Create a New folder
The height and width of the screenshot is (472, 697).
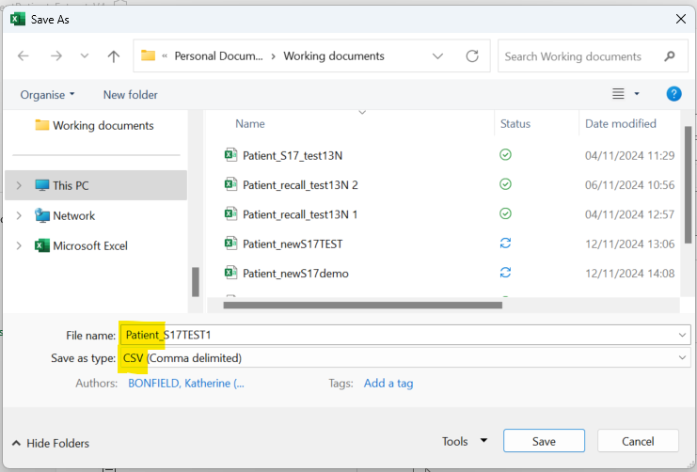[x=130, y=95]
